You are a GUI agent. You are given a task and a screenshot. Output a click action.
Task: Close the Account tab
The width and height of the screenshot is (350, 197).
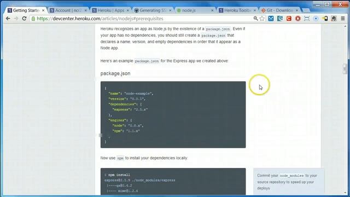tap(85, 10)
